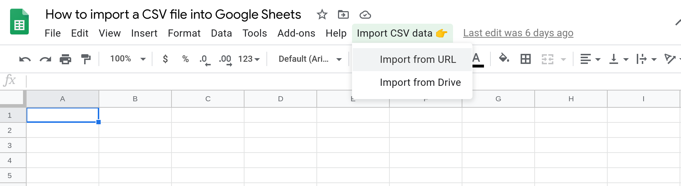The height and width of the screenshot is (186, 681).
Task: Select cell A1
Action: [x=63, y=115]
